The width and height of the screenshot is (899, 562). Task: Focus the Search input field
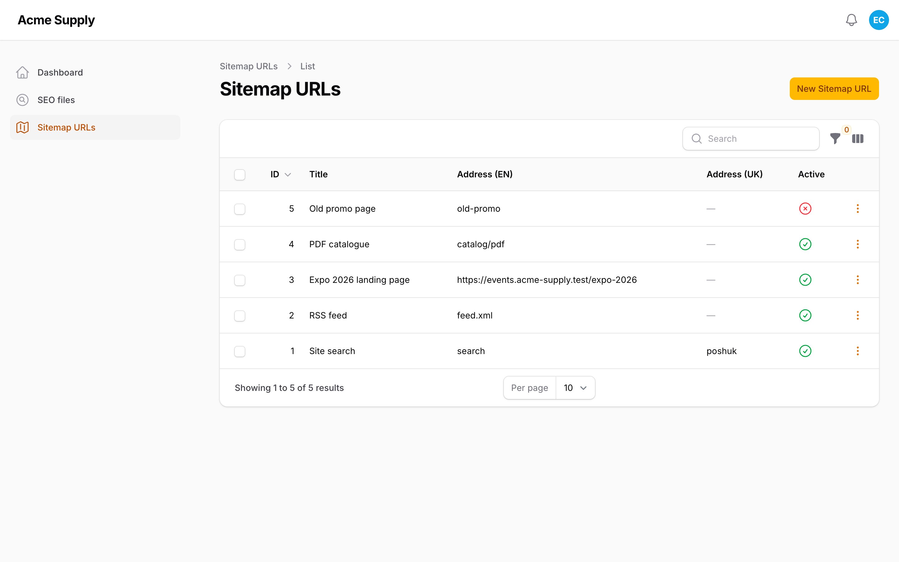751,139
